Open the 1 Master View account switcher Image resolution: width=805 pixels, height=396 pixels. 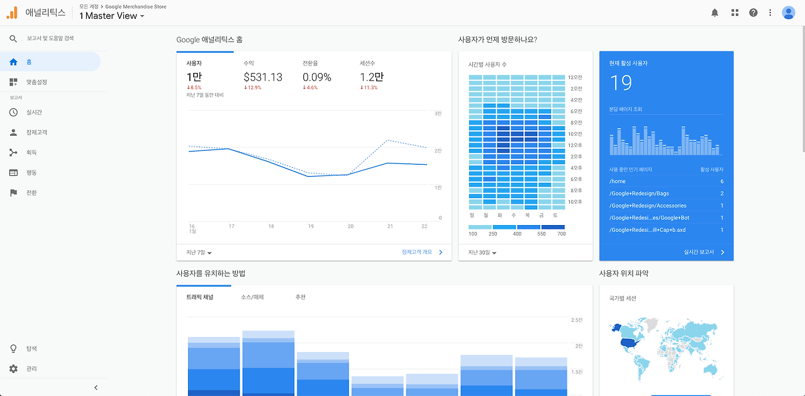coord(111,16)
